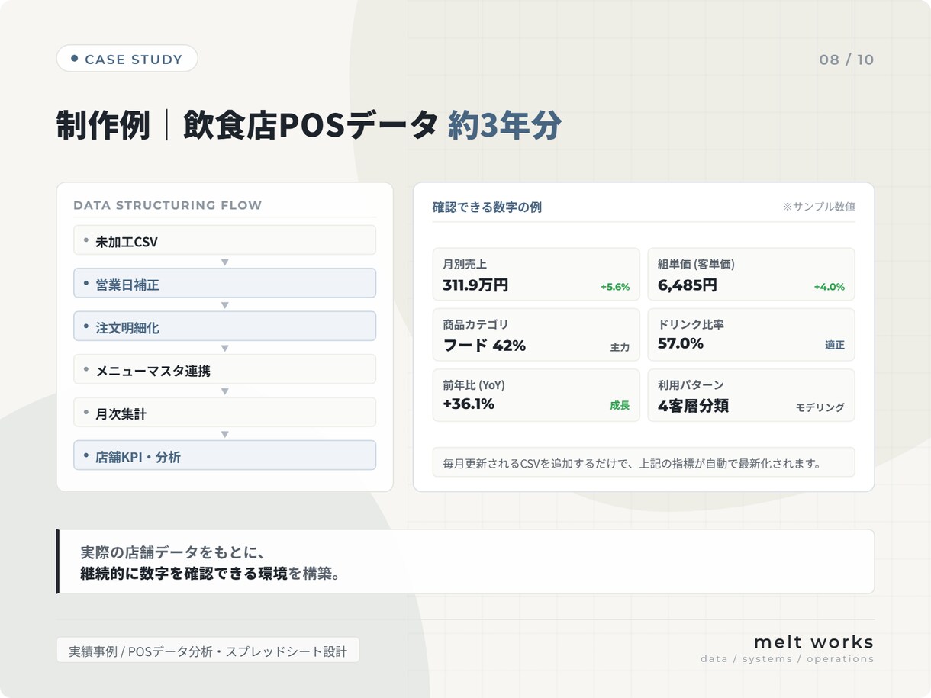Open the 商品カテゴリ metric card
This screenshot has height=698, width=931.
coord(536,335)
